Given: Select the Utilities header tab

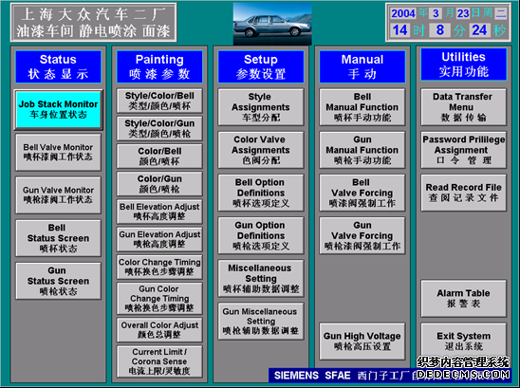Looking at the screenshot, I should coord(464,65).
